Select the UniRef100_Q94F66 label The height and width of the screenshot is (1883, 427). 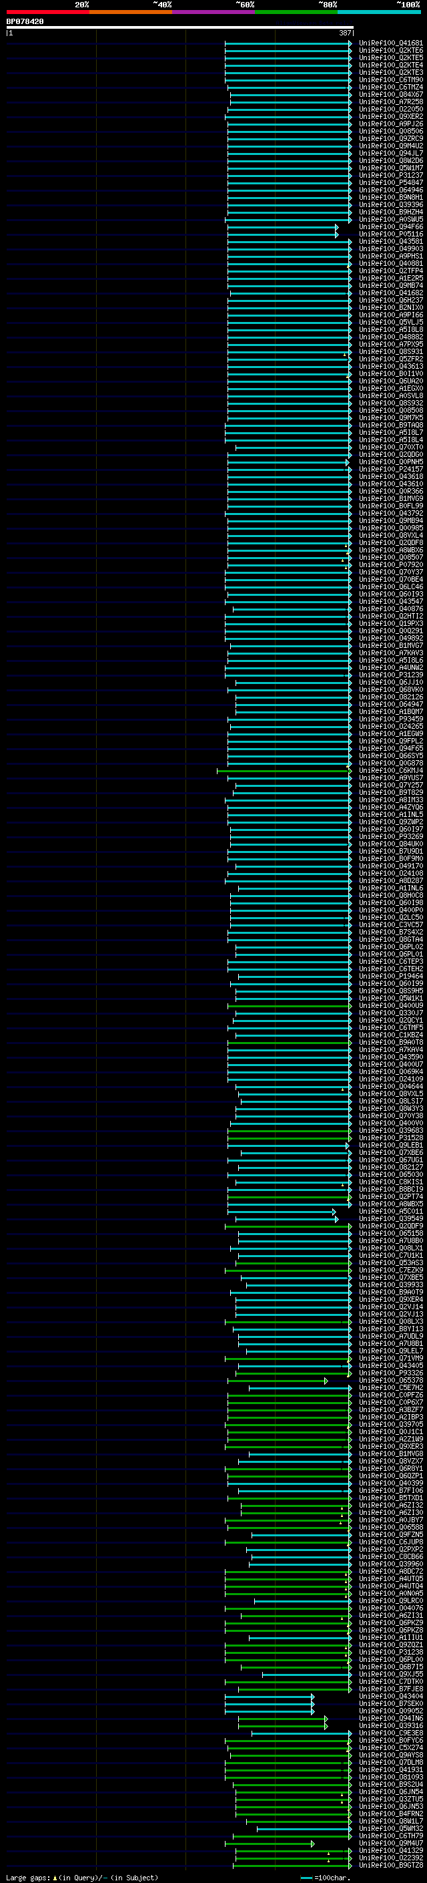390,226
